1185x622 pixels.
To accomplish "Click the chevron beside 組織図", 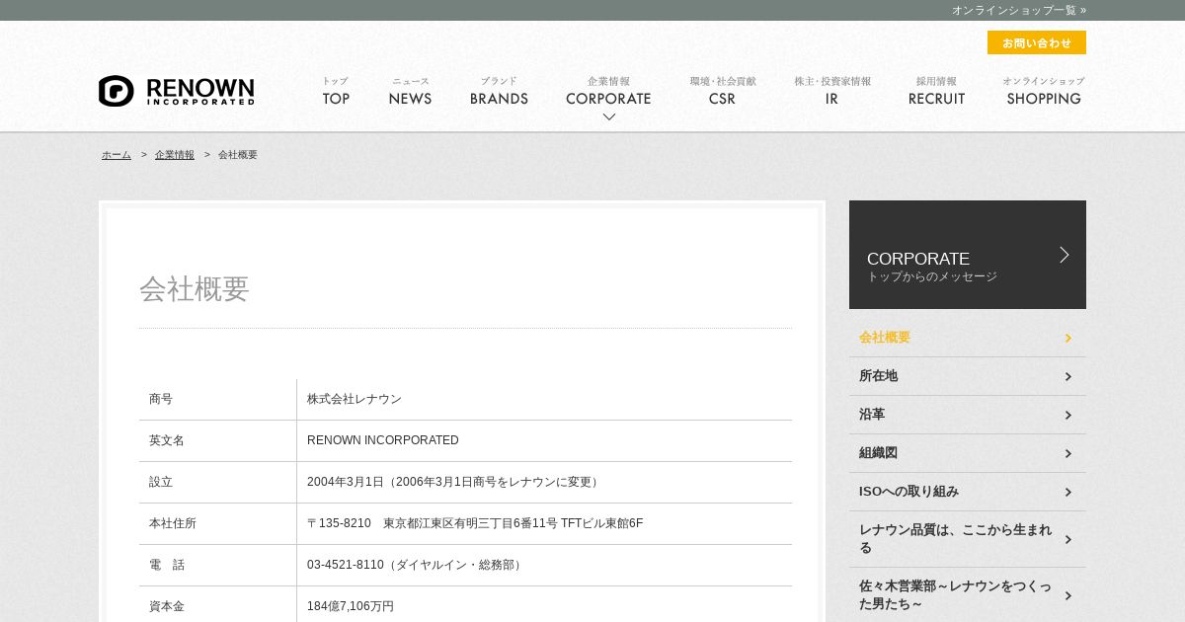I will click(x=1068, y=454).
